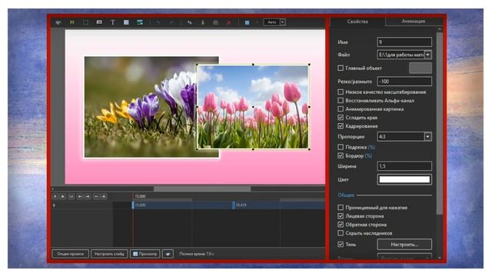The height and width of the screenshot is (277, 492).
Task: Uncheck the "Сгладить края" checkbox
Action: coord(341,118)
